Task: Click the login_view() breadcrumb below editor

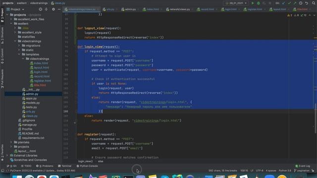Action: (86, 161)
